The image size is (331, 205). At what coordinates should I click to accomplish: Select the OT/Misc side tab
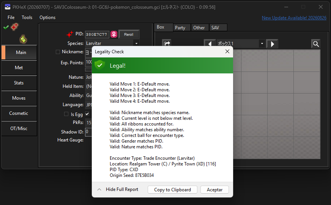click(x=19, y=129)
